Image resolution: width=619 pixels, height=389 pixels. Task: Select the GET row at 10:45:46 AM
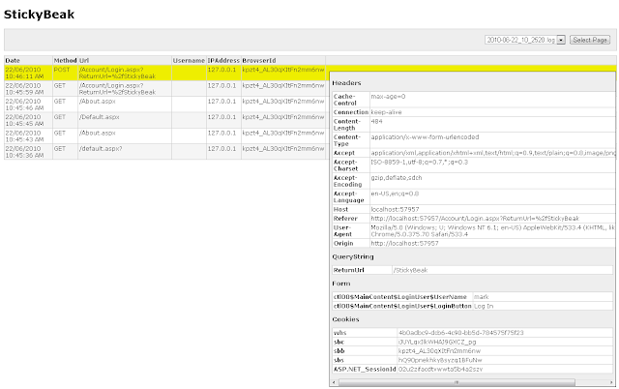click(164, 105)
